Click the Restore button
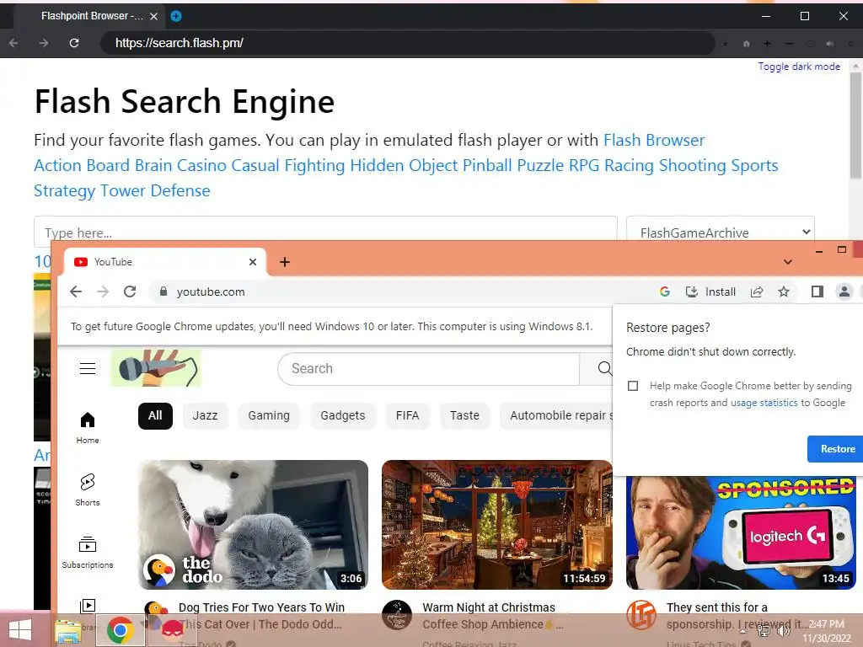The image size is (863, 647). 837,449
